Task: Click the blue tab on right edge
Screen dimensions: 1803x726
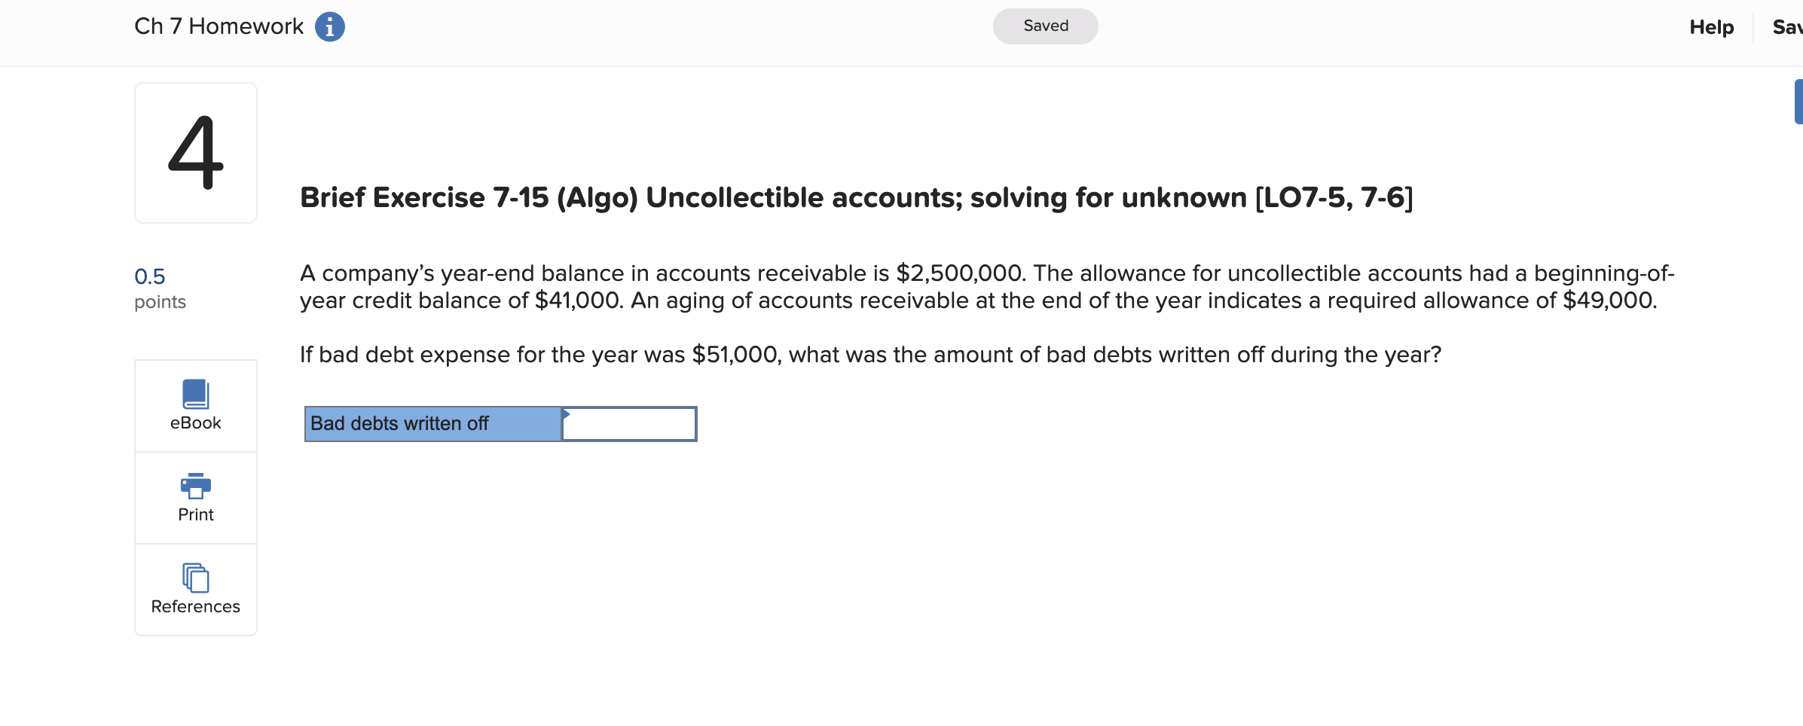Action: coord(1798,102)
